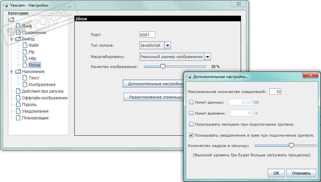Select Действия при запуске category
Image resolution: width=321 pixels, height=182 pixels.
tap(43, 91)
